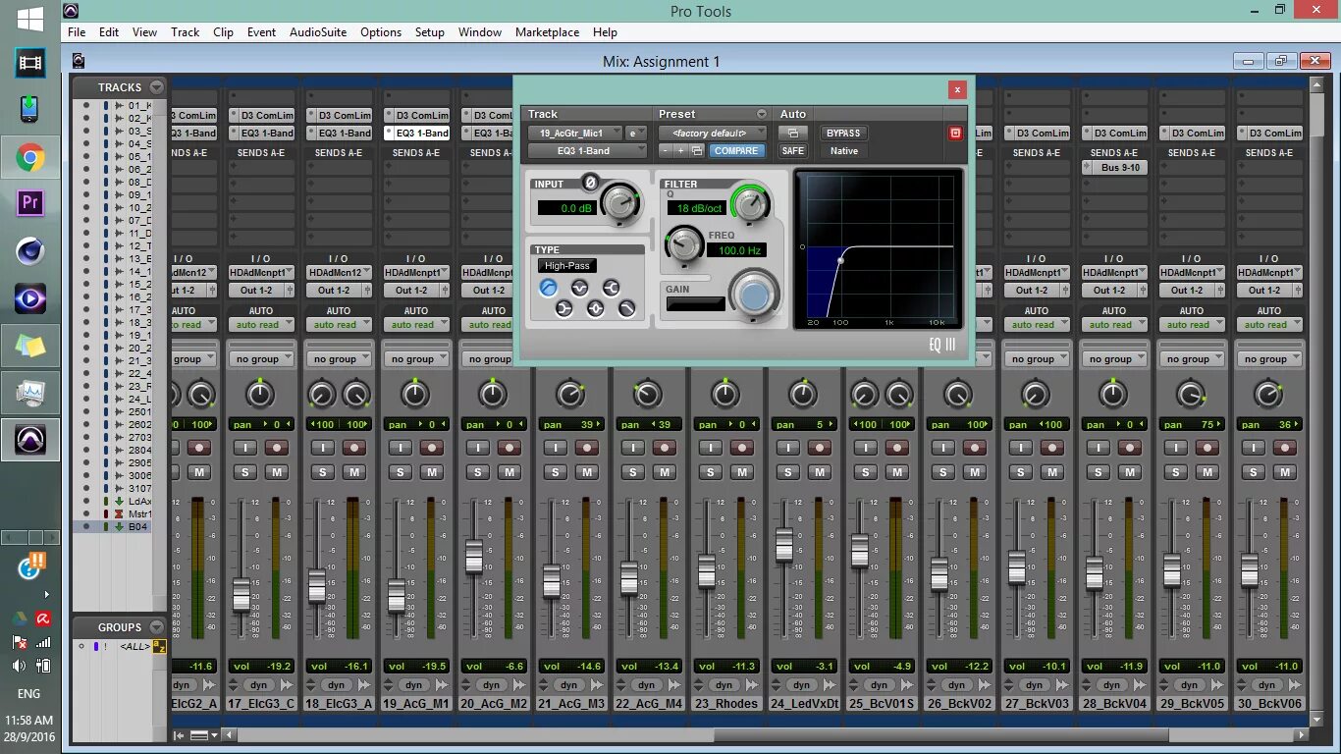Screen dimensions: 1341x754
Task: Close the EQ3 plugin window
Action: pos(957,89)
